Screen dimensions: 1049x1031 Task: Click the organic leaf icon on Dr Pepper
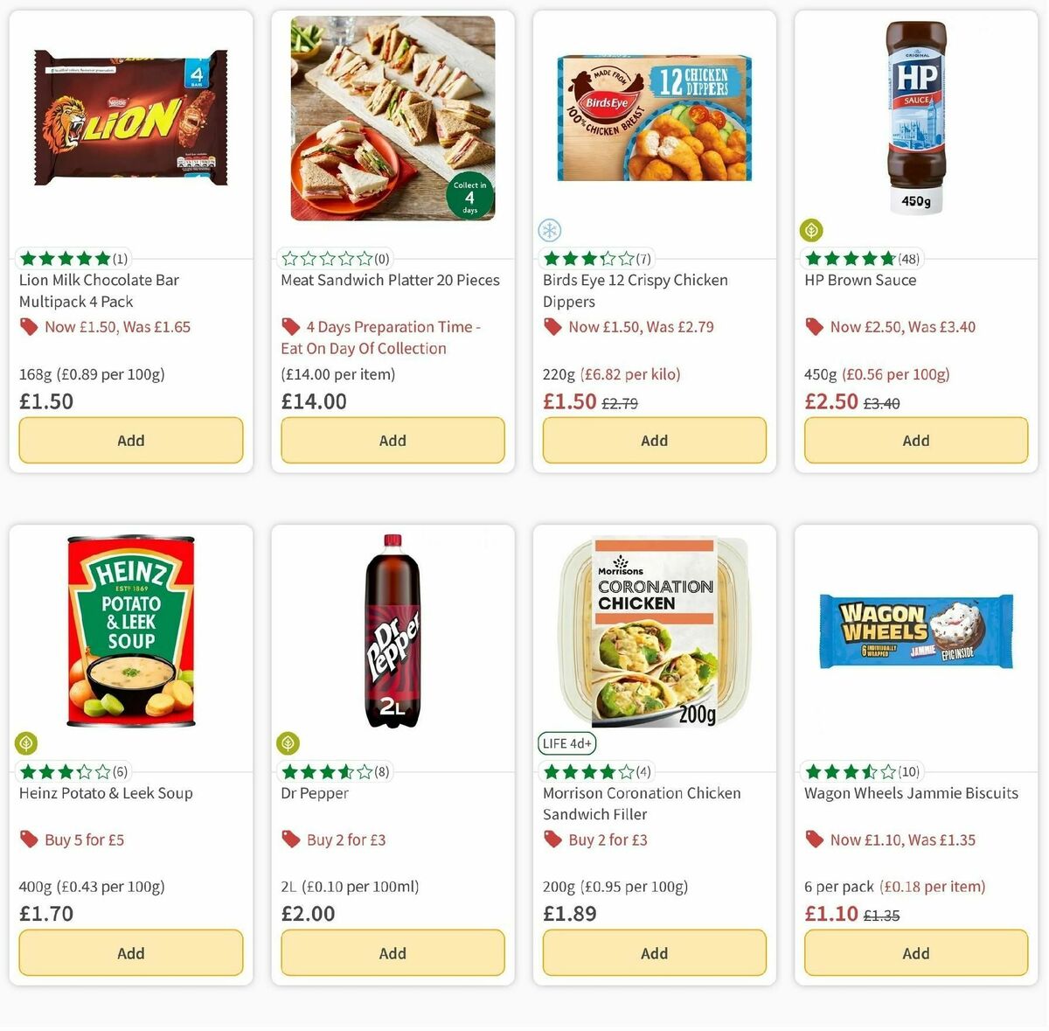coord(287,742)
